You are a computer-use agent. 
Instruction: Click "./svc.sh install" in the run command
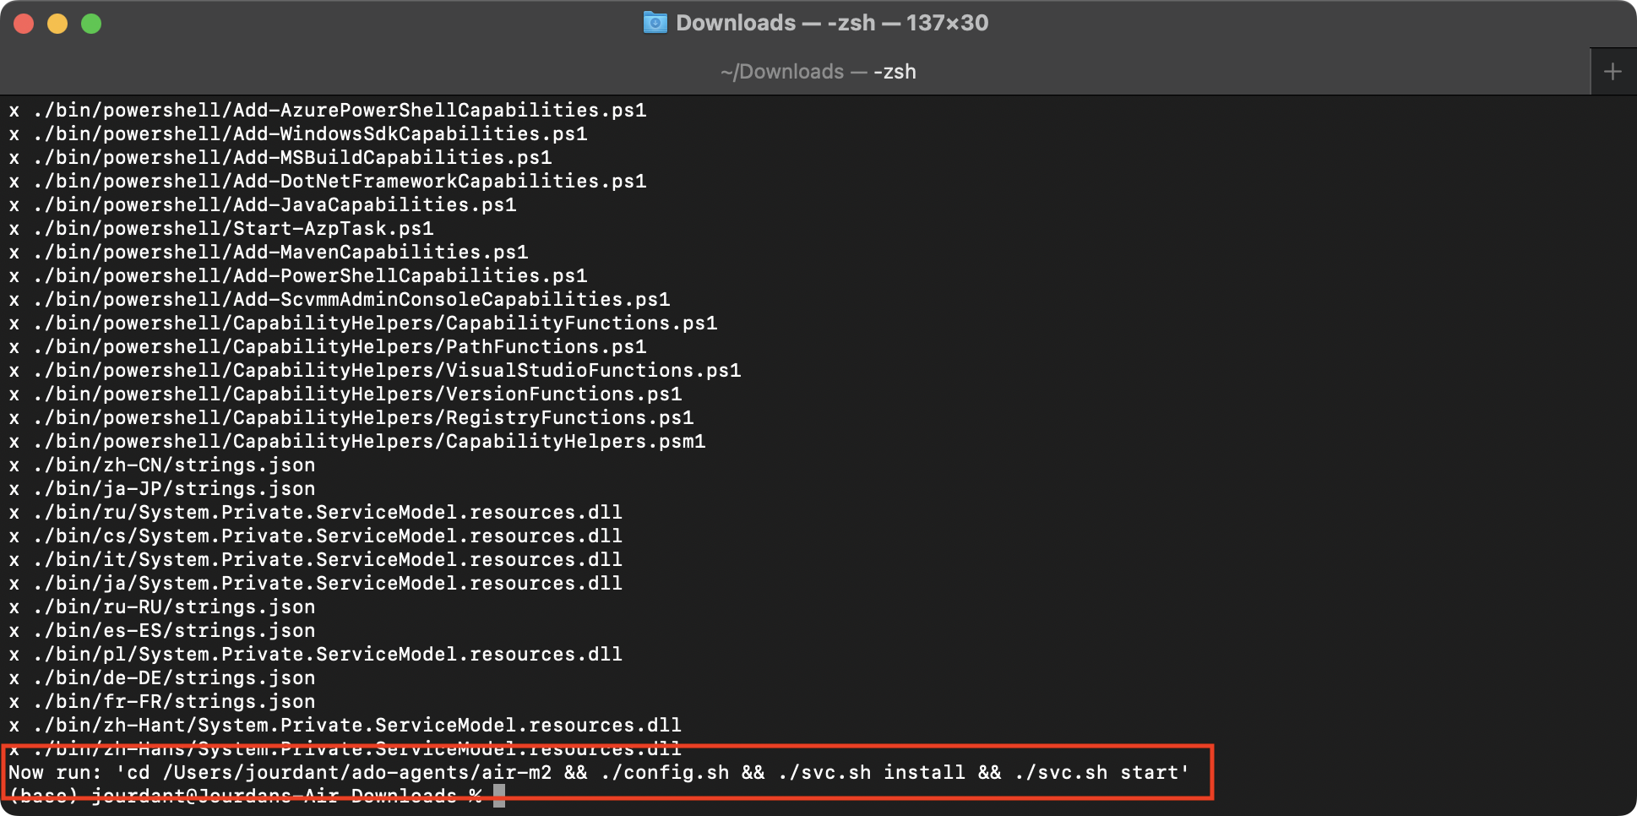tap(871, 772)
